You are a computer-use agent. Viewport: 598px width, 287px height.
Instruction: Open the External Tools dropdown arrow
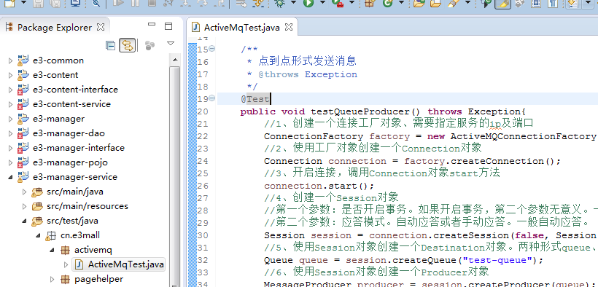[x=352, y=3]
